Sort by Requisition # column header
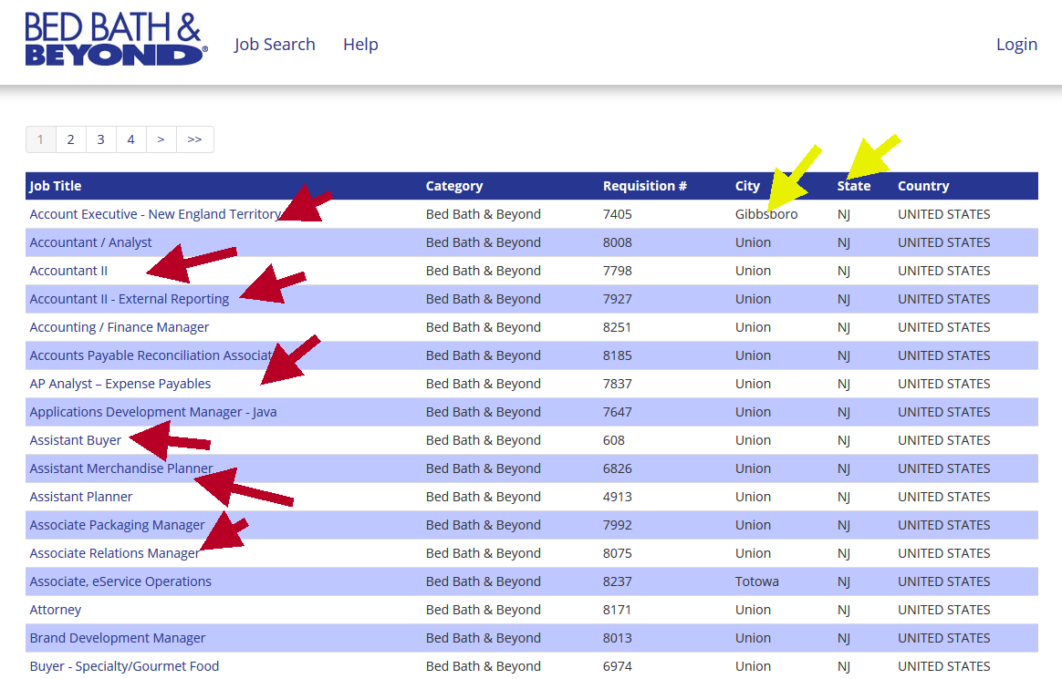1062x679 pixels. (645, 186)
